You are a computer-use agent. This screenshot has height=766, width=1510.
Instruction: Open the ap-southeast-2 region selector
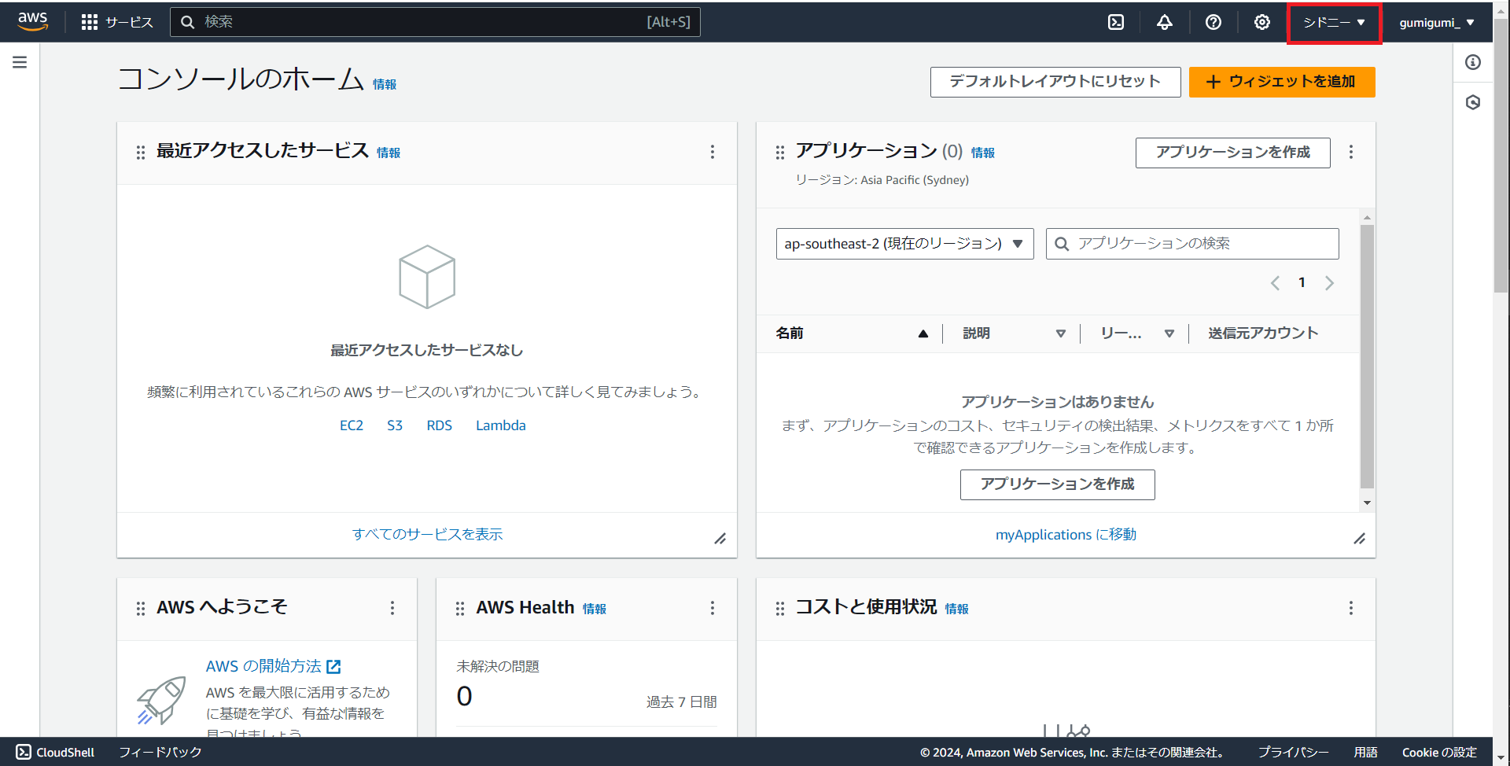[x=904, y=243]
